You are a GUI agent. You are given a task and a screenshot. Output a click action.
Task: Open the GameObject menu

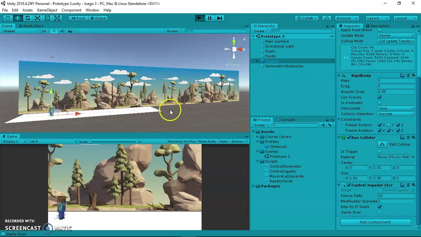[47, 10]
